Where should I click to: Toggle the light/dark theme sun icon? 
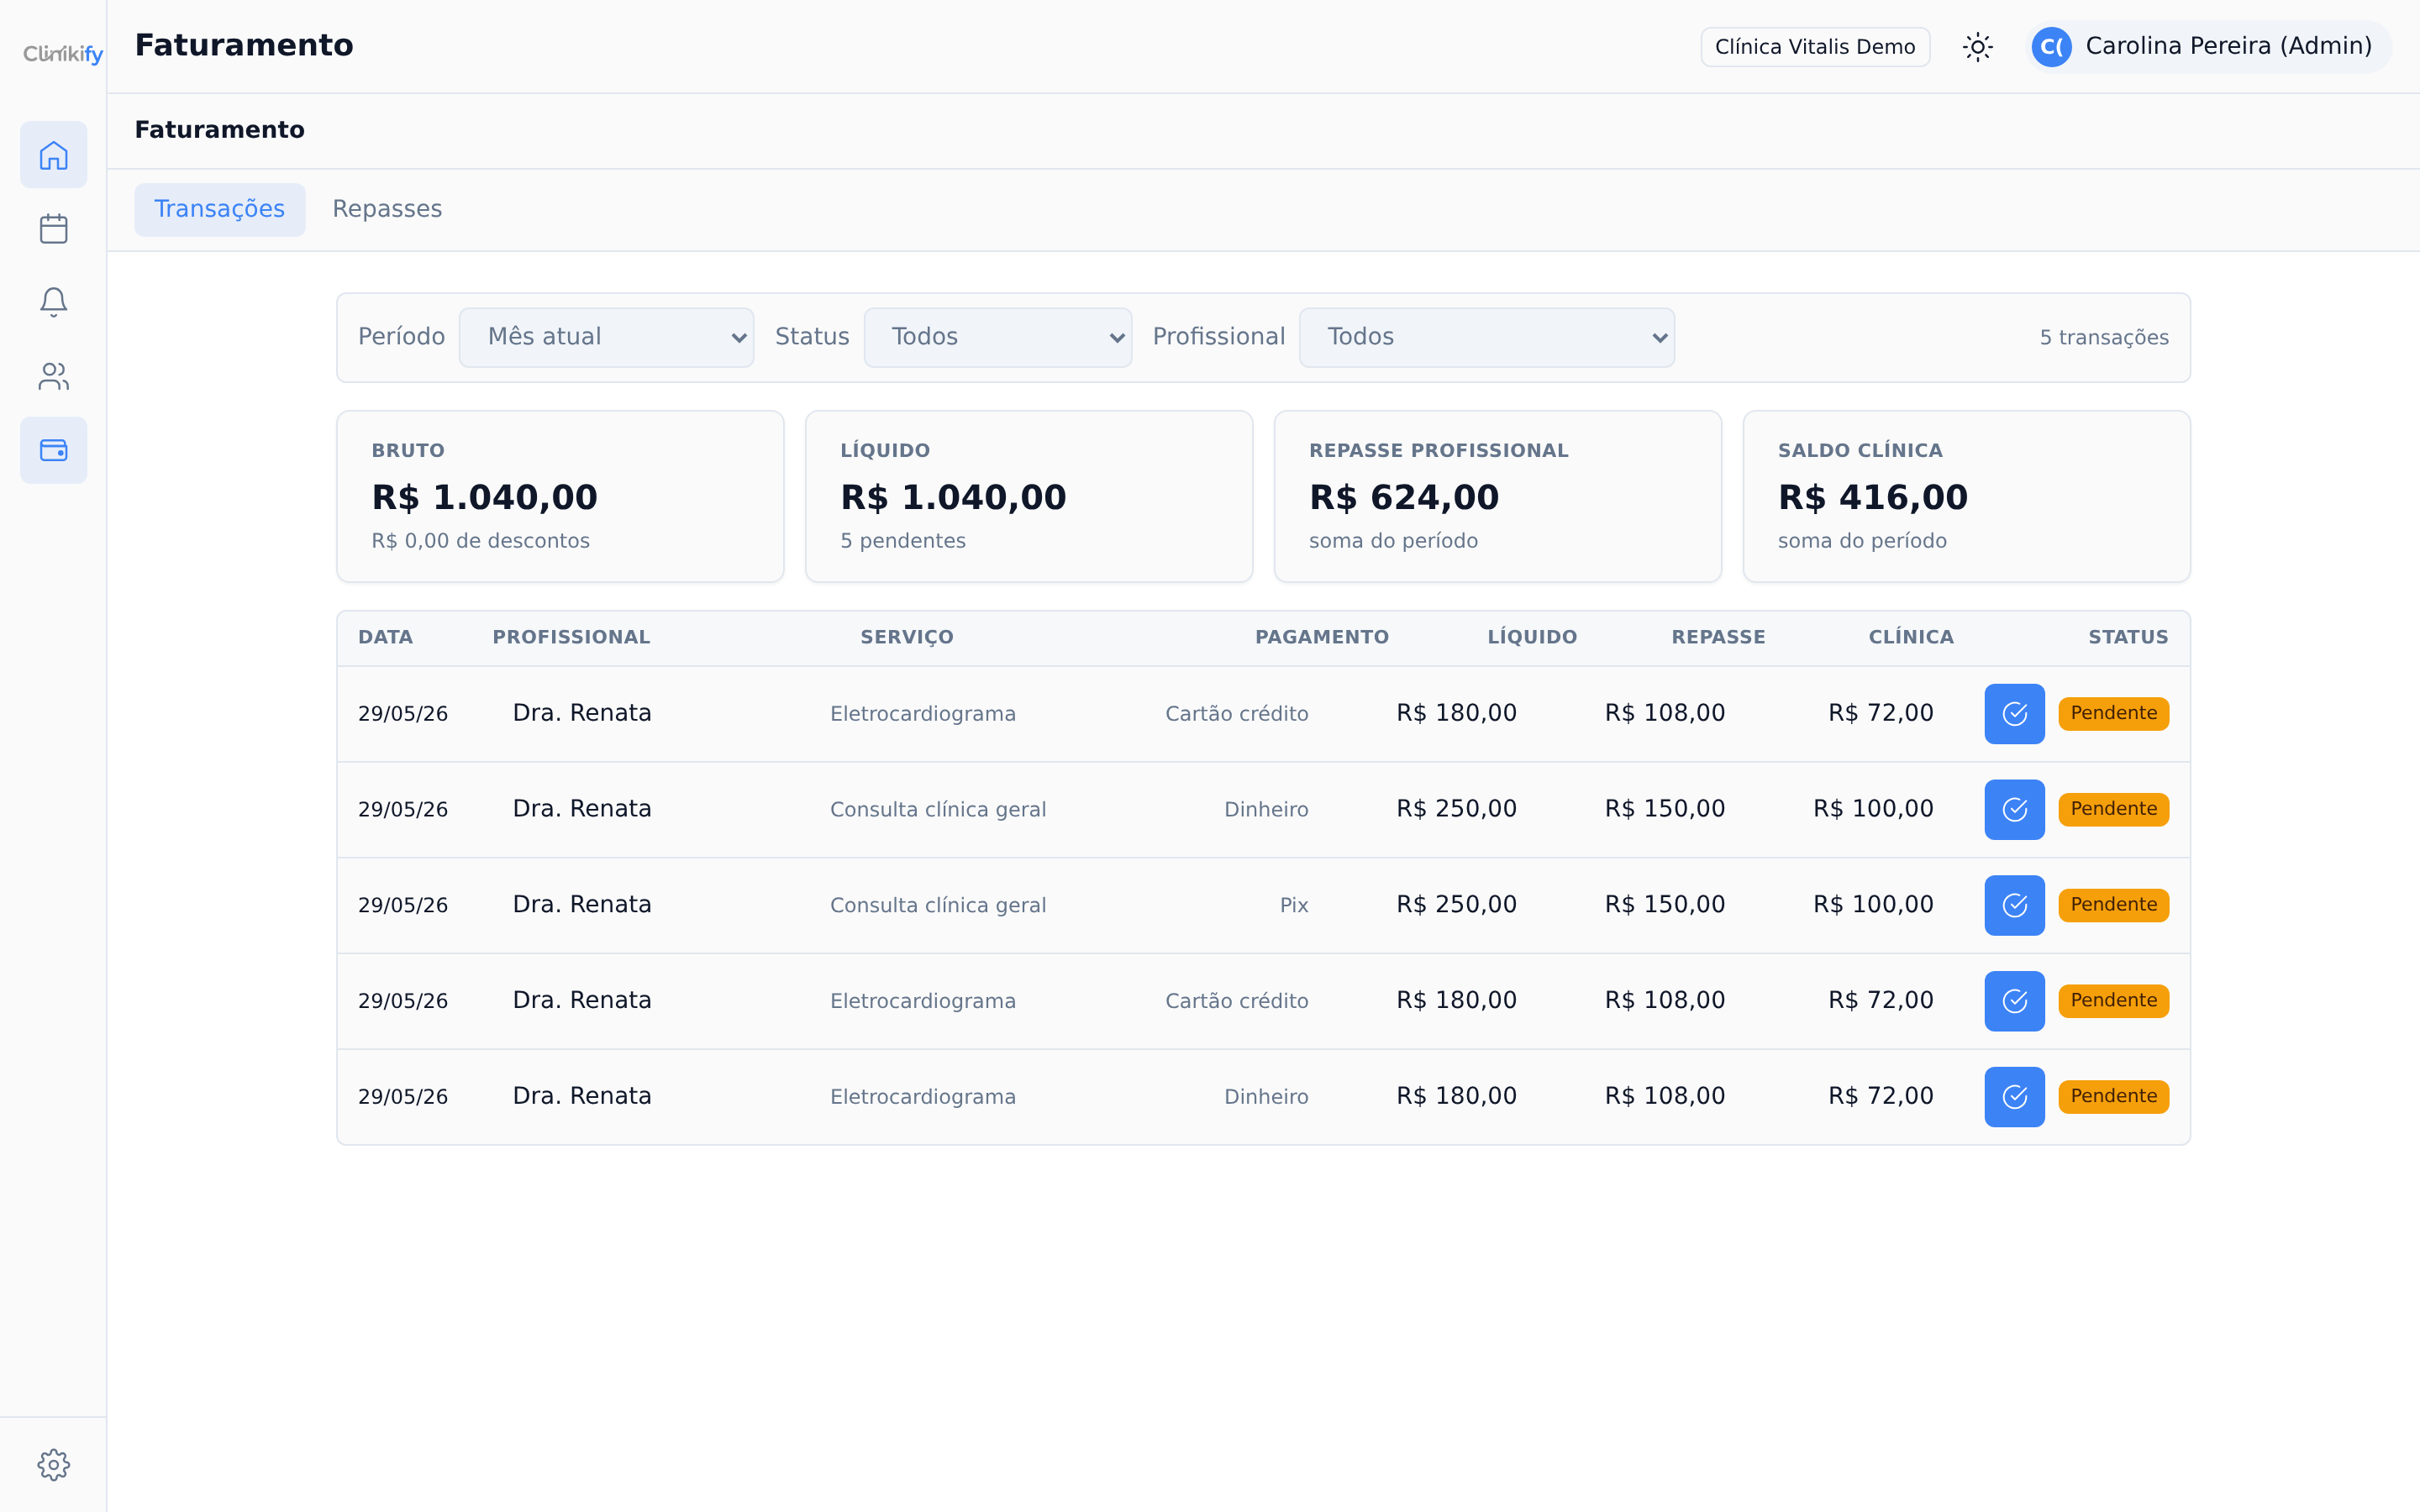[x=1977, y=47]
